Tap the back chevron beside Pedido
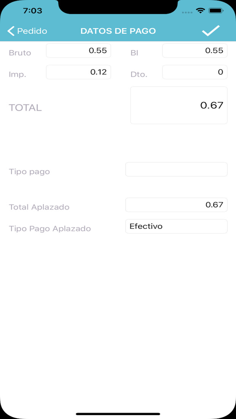This screenshot has width=236, height=419. [10, 31]
